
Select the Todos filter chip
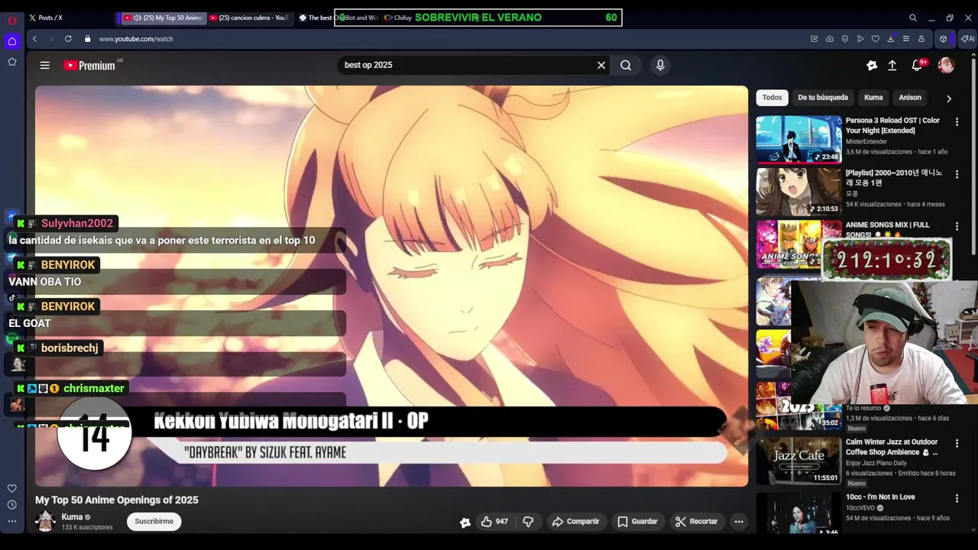[772, 98]
